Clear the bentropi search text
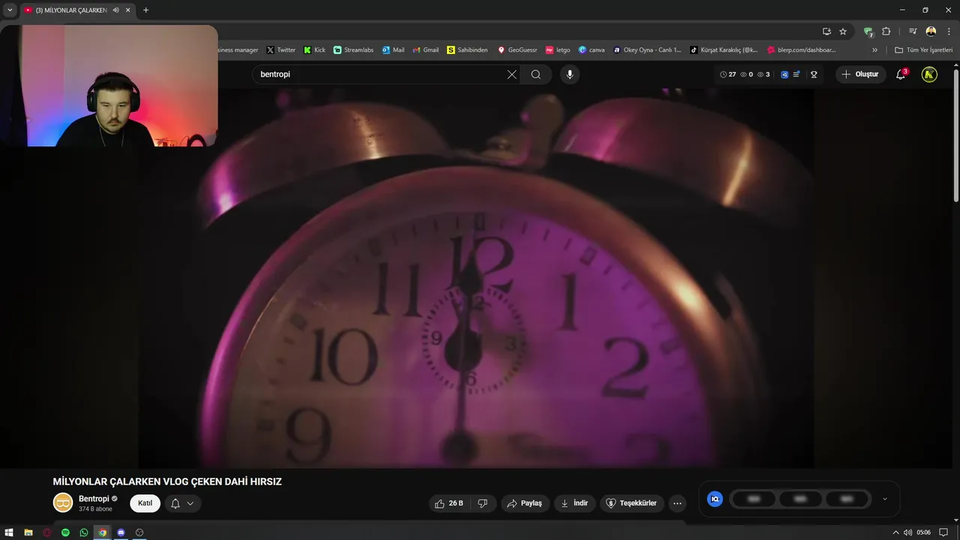 coord(511,74)
